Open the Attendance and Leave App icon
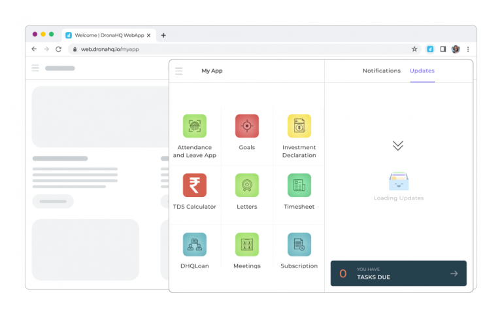 (194, 126)
